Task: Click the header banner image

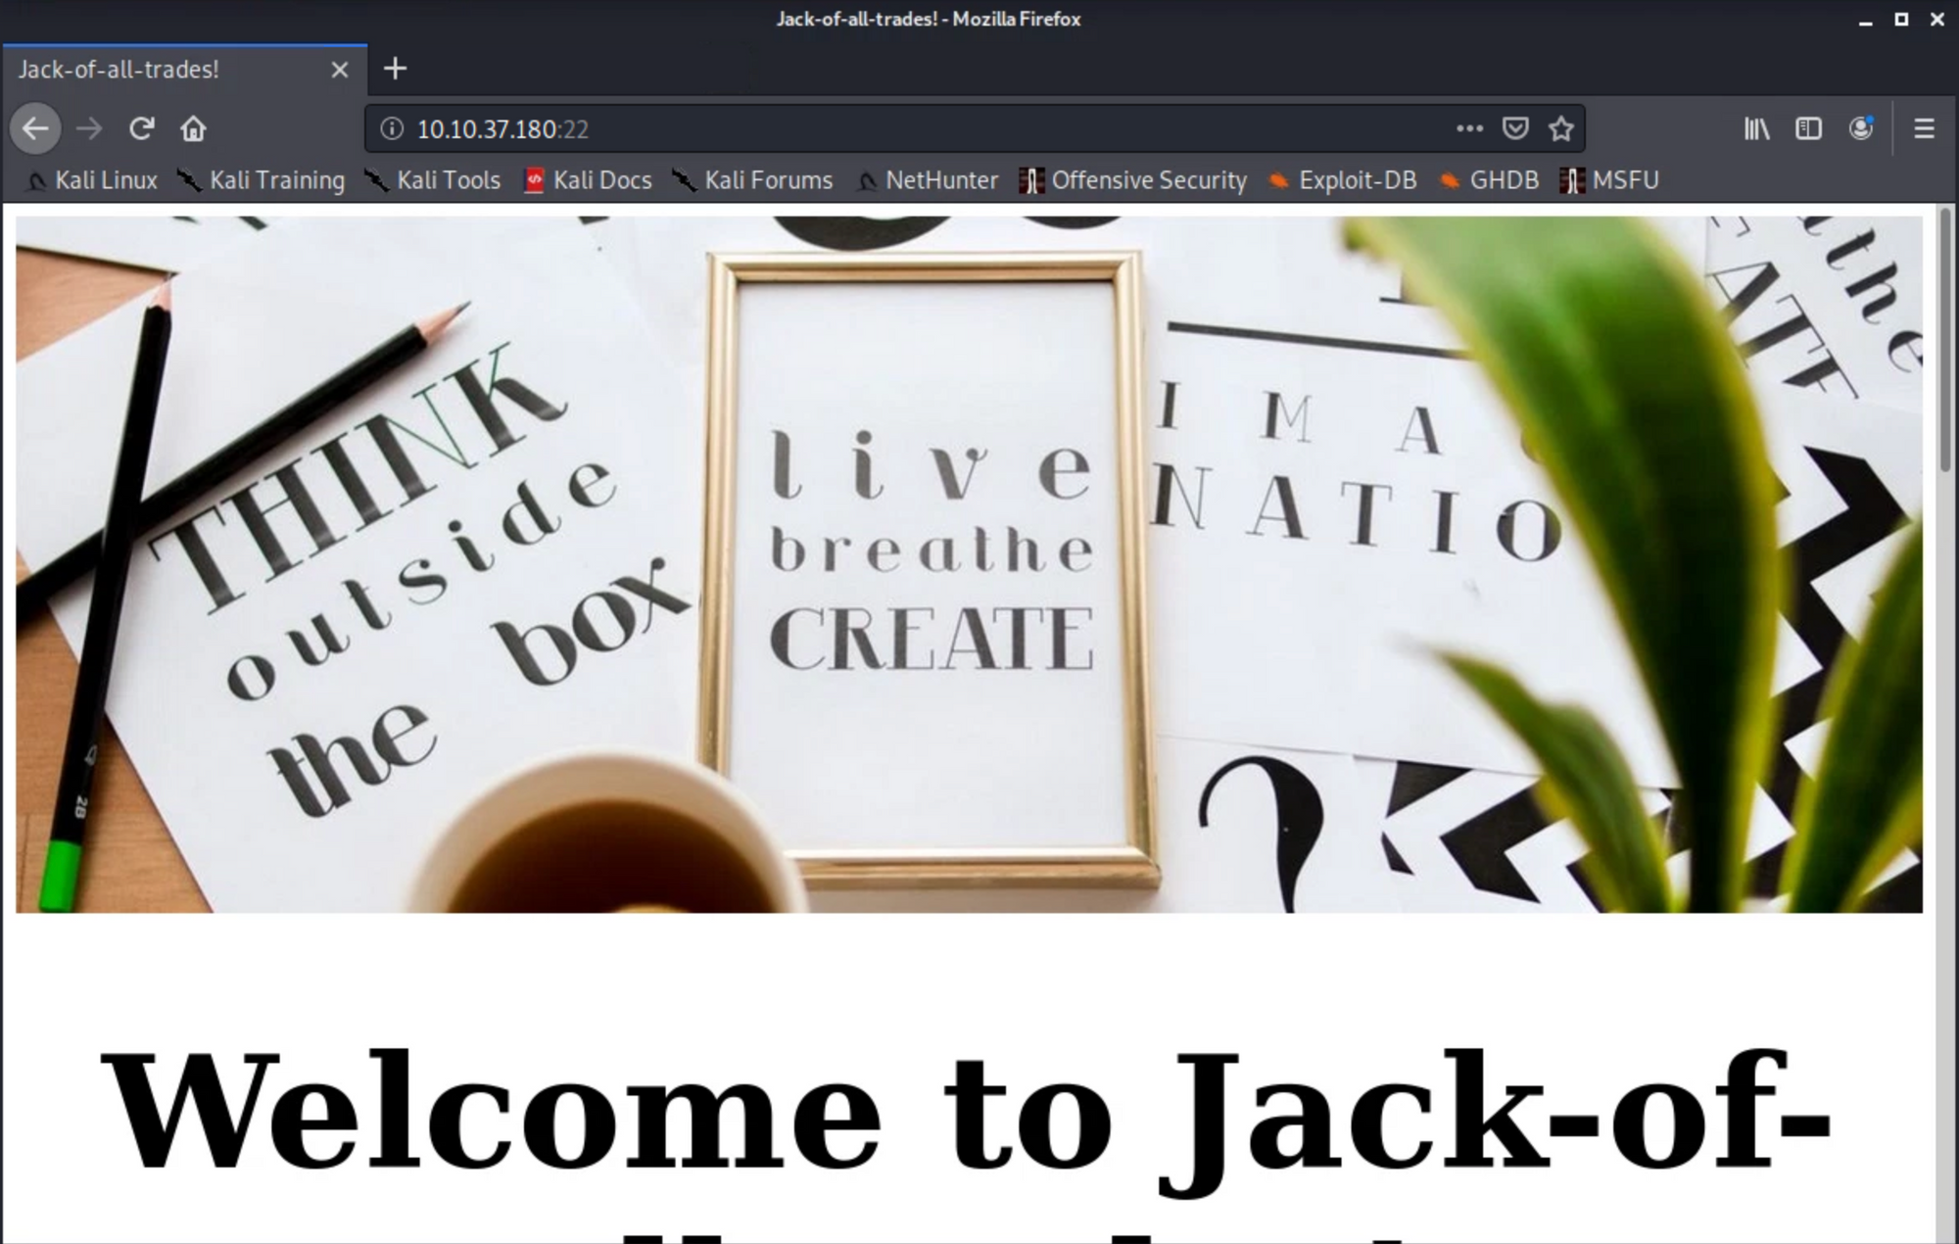Action: point(968,563)
